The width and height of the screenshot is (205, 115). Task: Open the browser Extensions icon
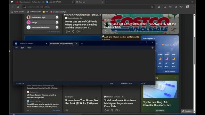tap(159, 7)
